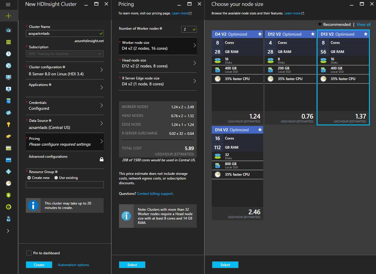Click the TOTAL COST 5.89 value

(189, 148)
